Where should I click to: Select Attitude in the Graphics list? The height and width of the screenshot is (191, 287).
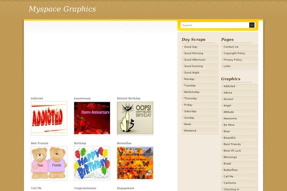click(x=229, y=112)
